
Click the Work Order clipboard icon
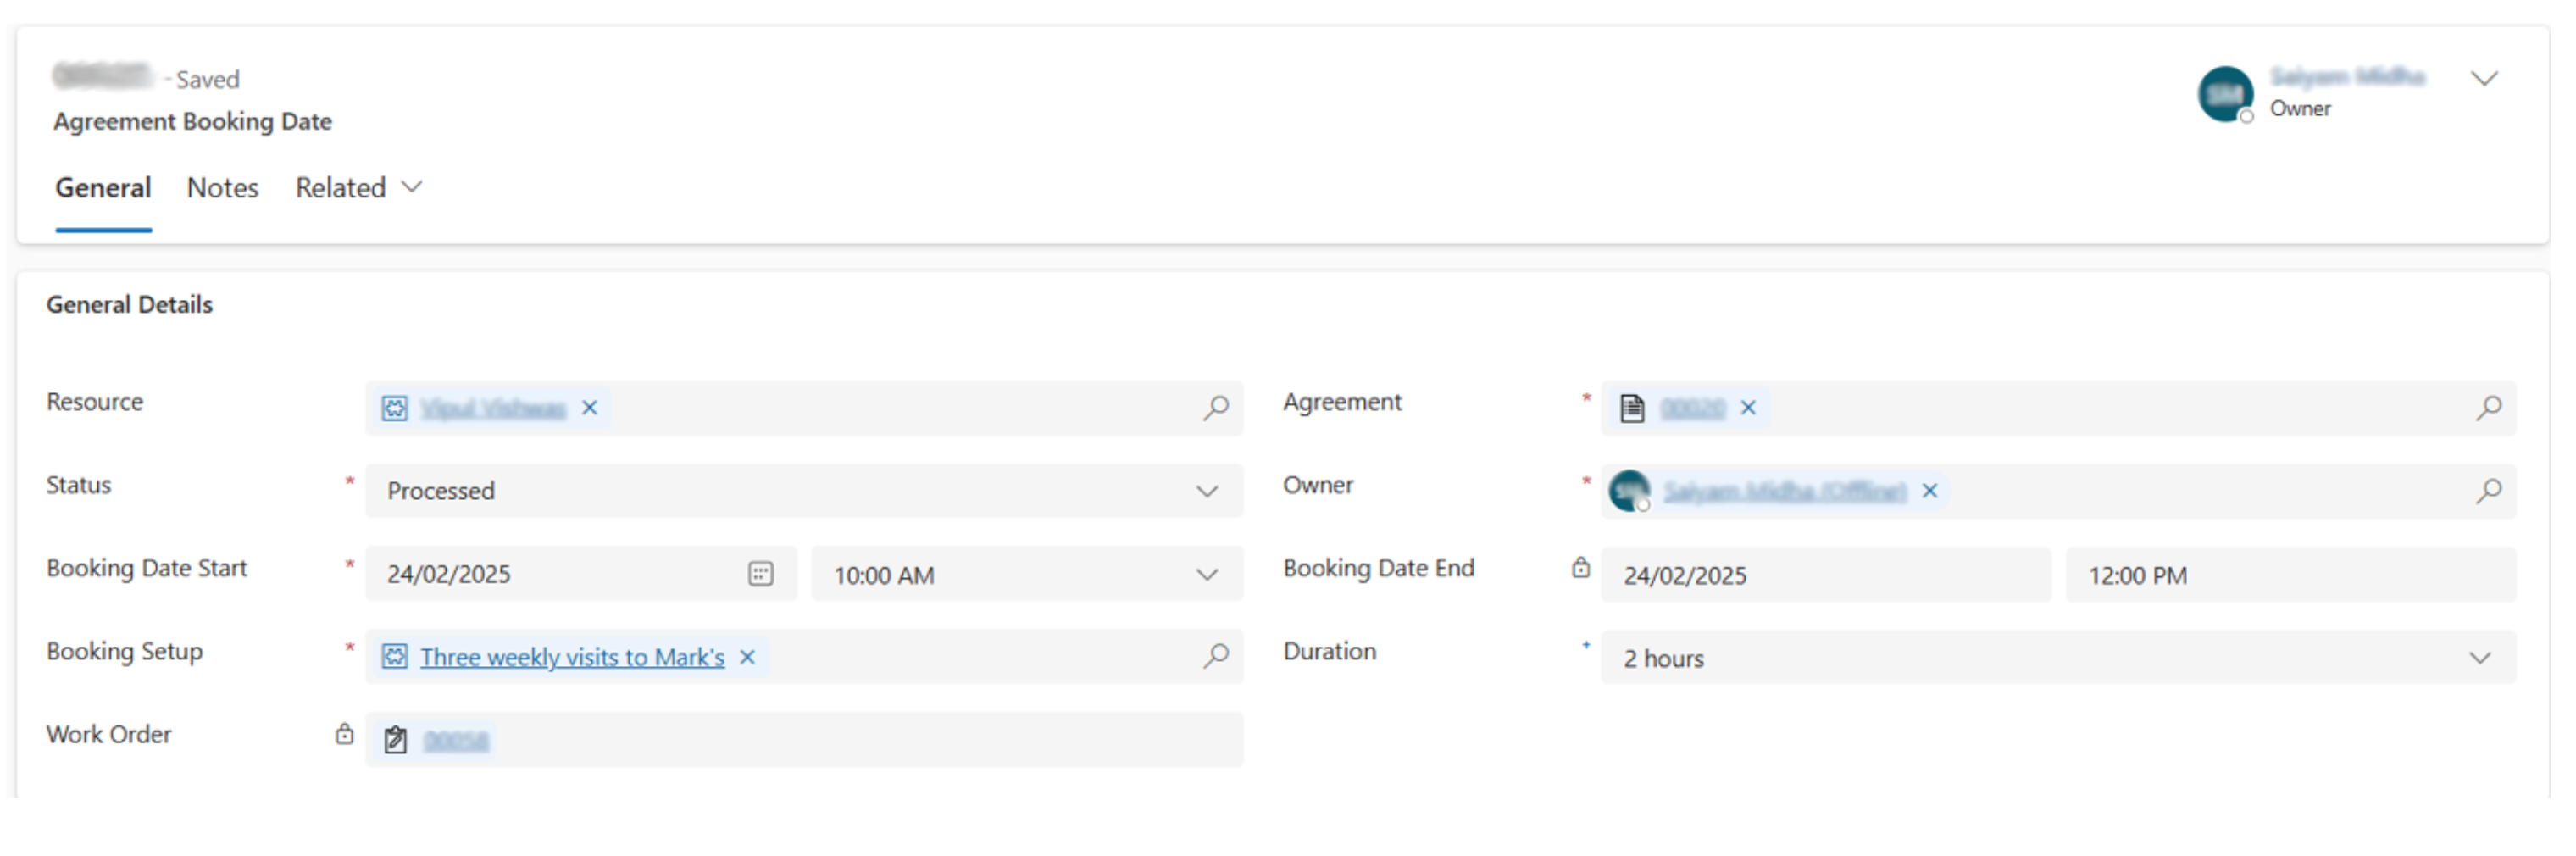click(x=395, y=740)
